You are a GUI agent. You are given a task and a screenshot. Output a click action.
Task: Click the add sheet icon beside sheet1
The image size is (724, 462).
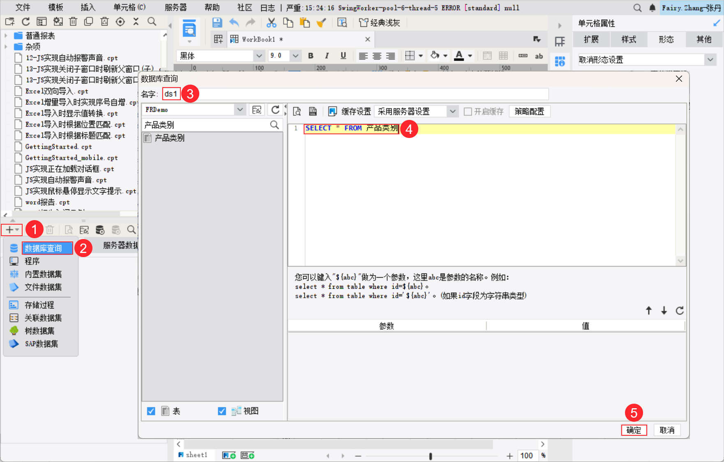click(229, 455)
